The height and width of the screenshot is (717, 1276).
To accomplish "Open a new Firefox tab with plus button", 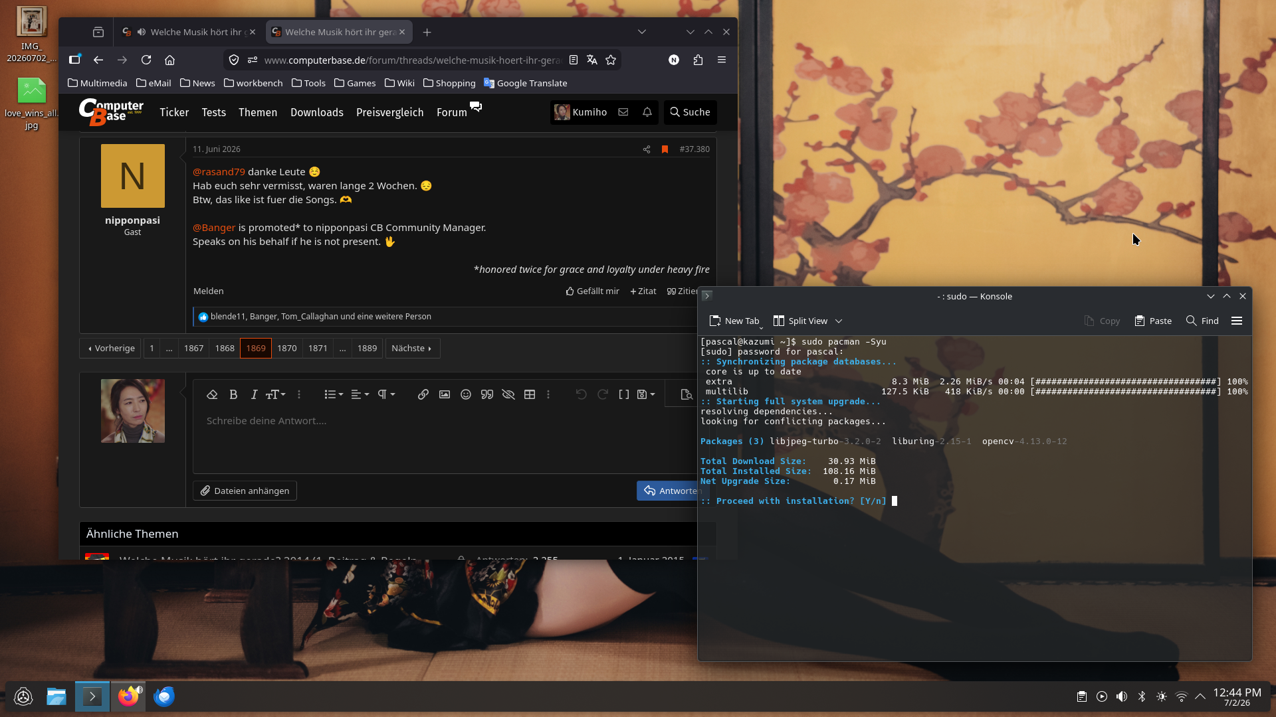I will 427,32.
